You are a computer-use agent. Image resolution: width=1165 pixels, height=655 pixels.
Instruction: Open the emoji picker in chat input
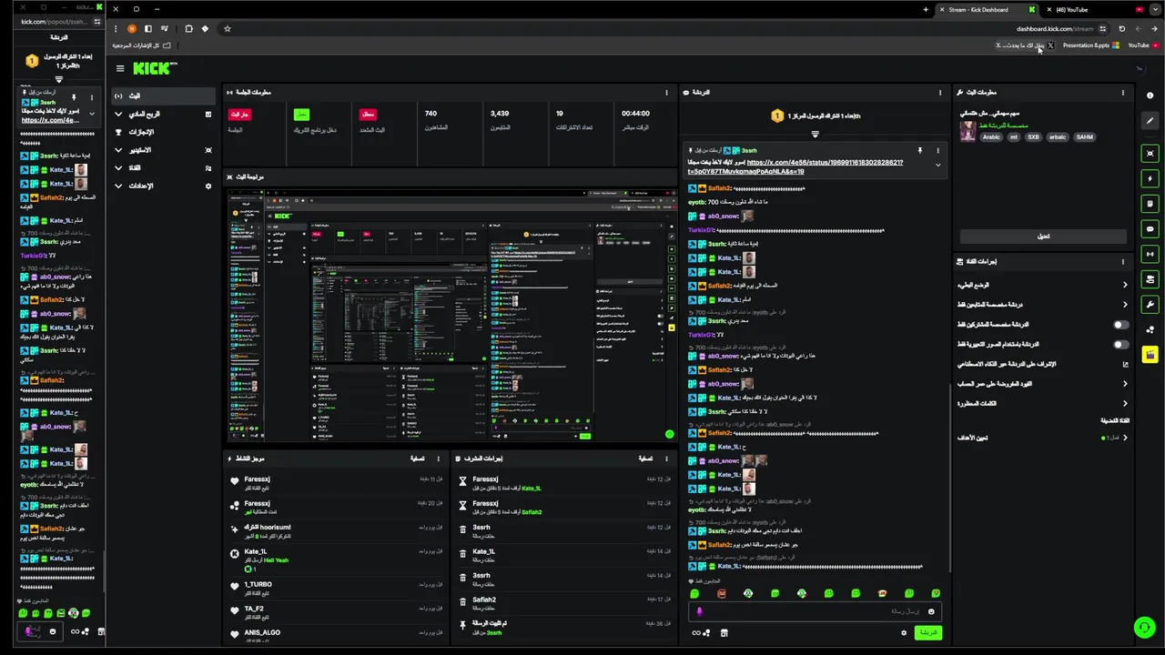(x=931, y=611)
